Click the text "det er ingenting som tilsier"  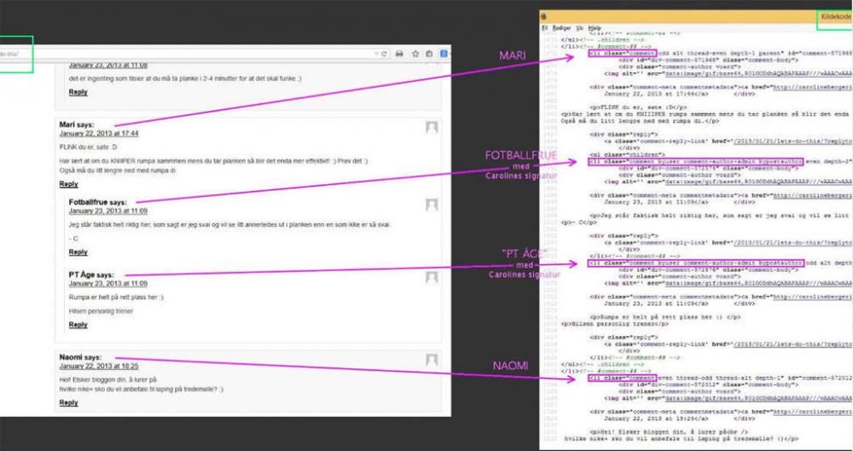[x=185, y=78]
